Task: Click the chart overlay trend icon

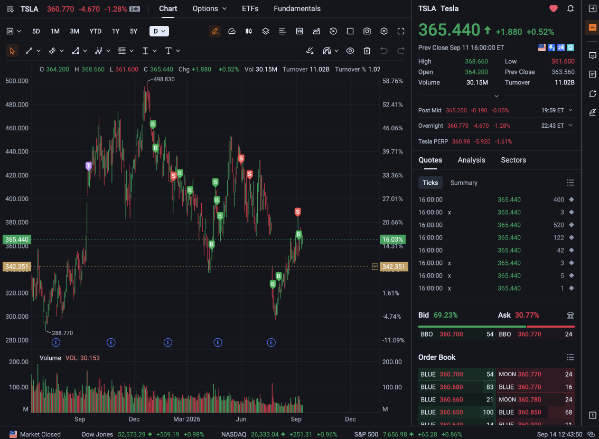Action: point(316,31)
